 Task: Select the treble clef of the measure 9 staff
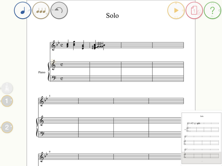pyautogui.click(x=41, y=157)
